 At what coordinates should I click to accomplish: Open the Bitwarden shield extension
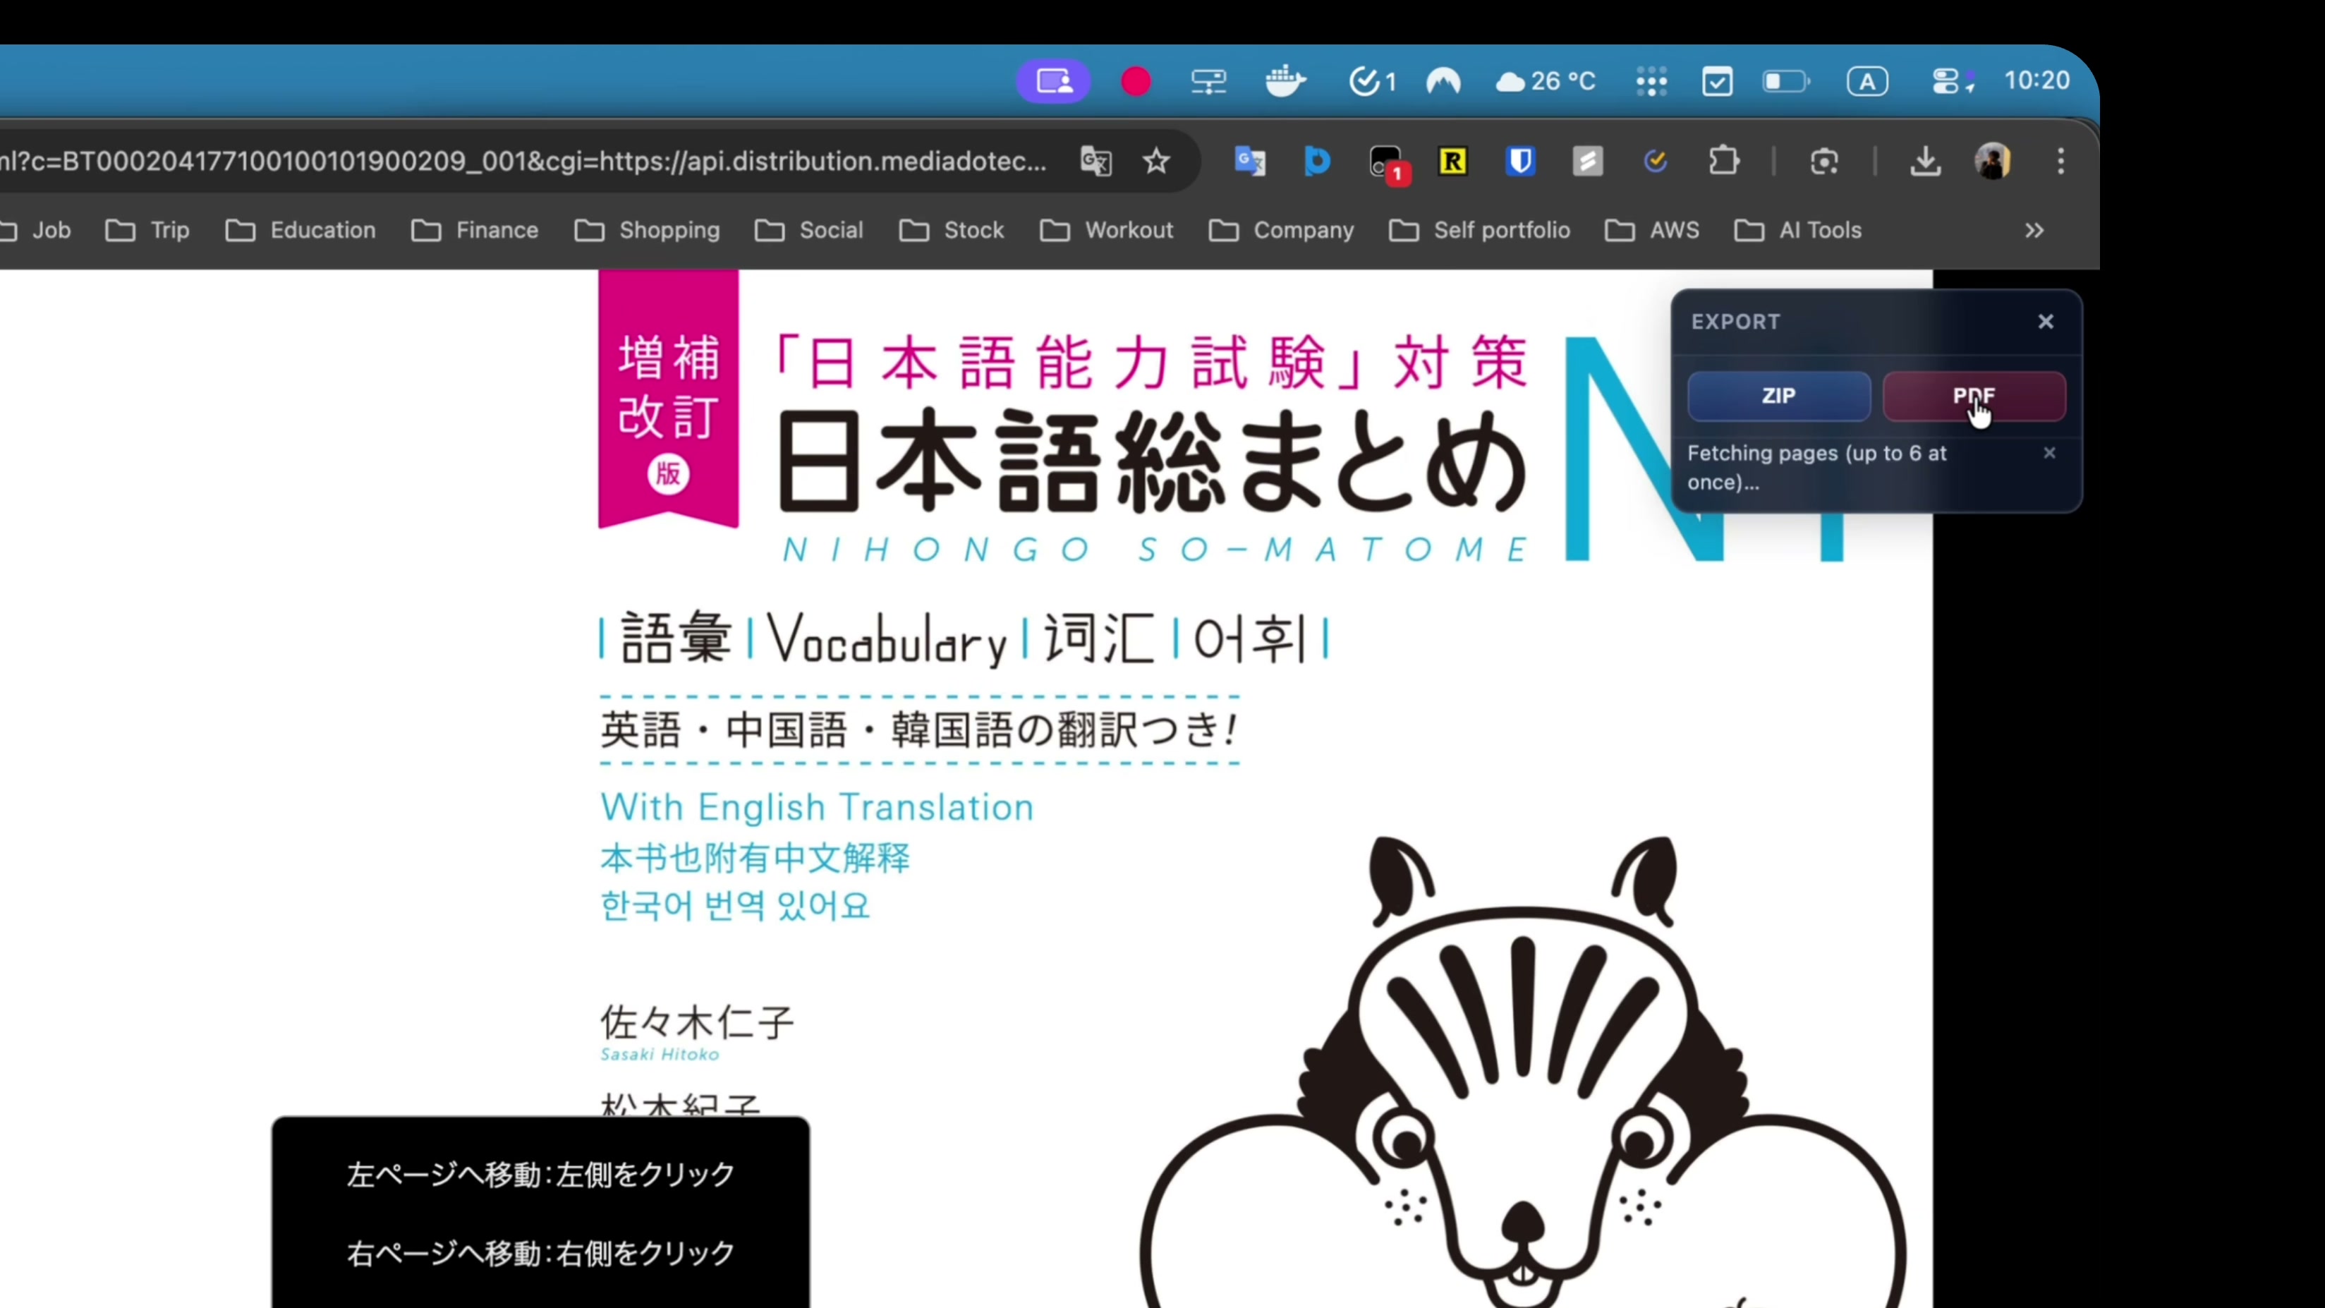click(x=1521, y=162)
